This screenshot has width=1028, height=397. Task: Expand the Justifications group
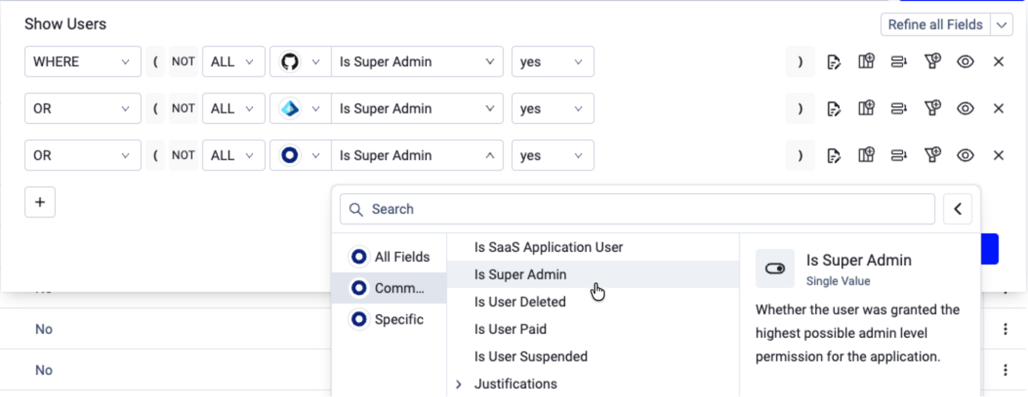[459, 384]
